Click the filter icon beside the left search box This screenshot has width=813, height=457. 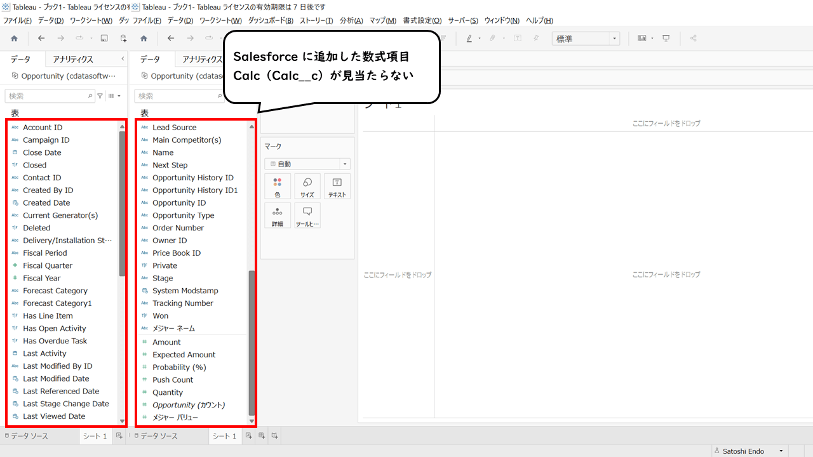click(x=100, y=96)
